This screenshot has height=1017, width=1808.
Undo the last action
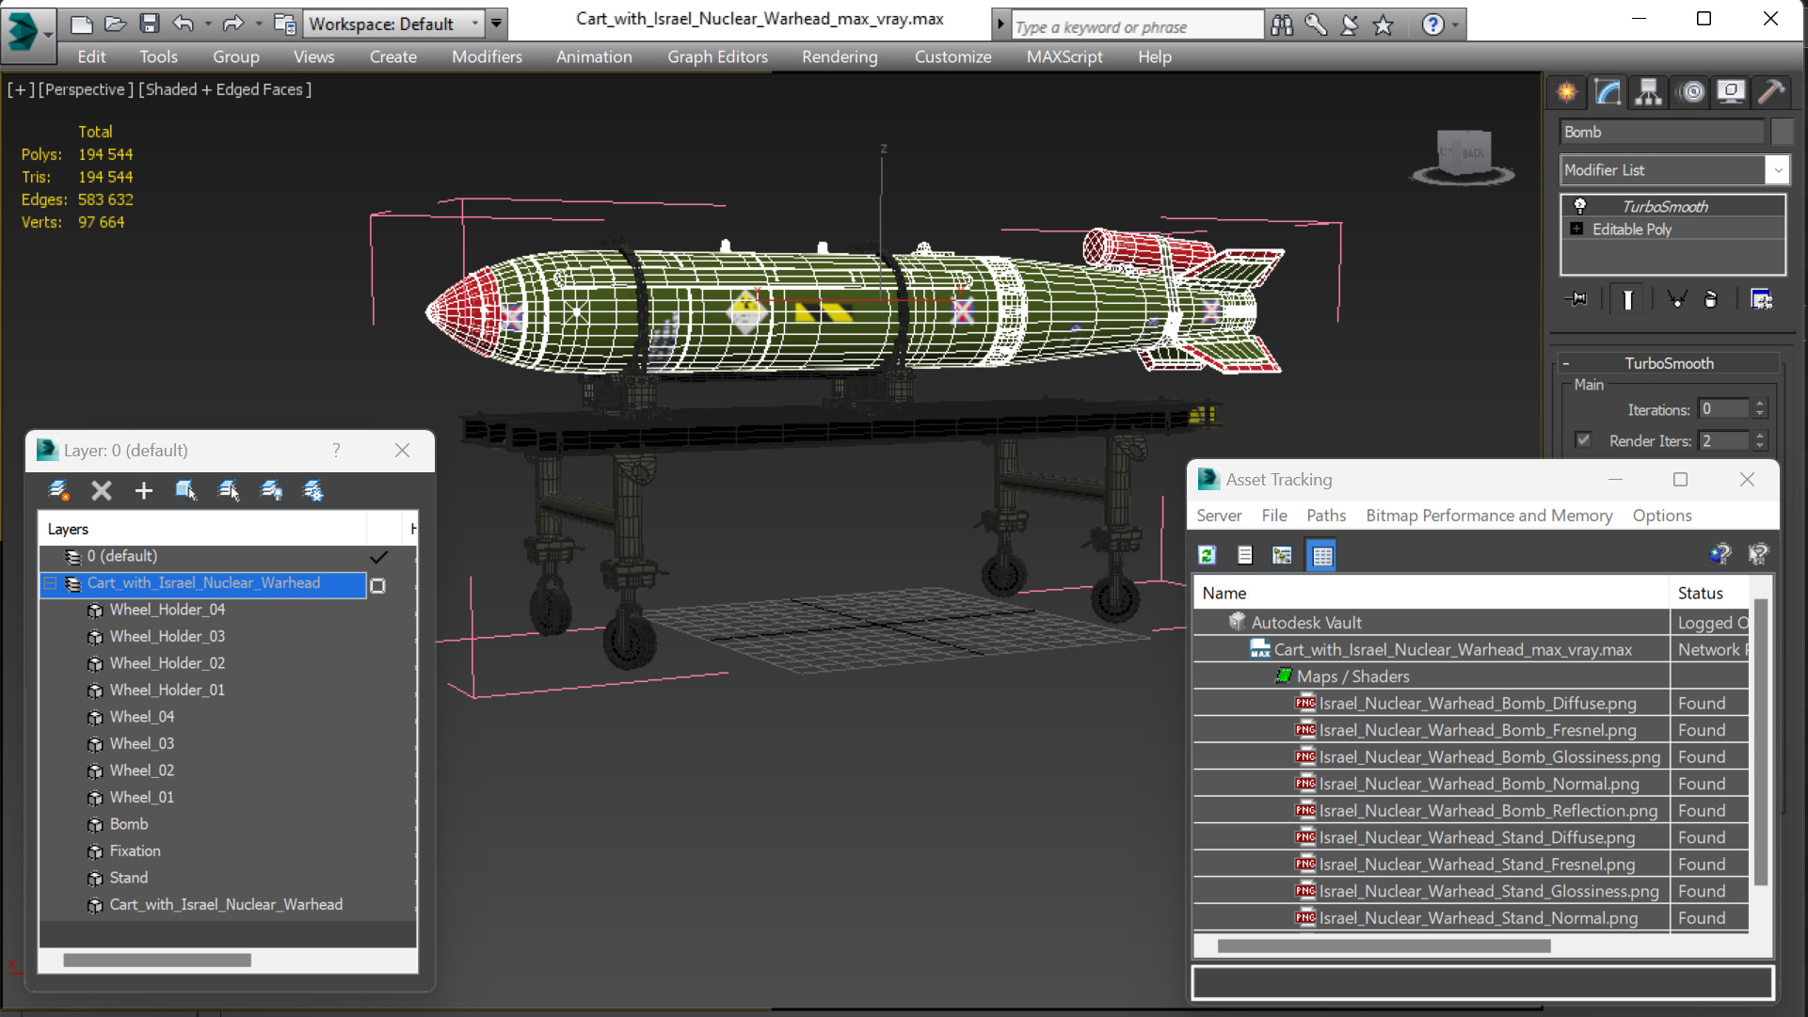(184, 24)
